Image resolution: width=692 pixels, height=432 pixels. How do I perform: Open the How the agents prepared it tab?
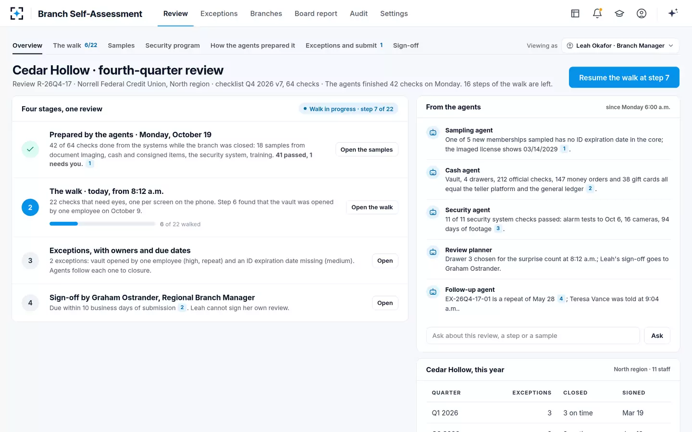253,46
